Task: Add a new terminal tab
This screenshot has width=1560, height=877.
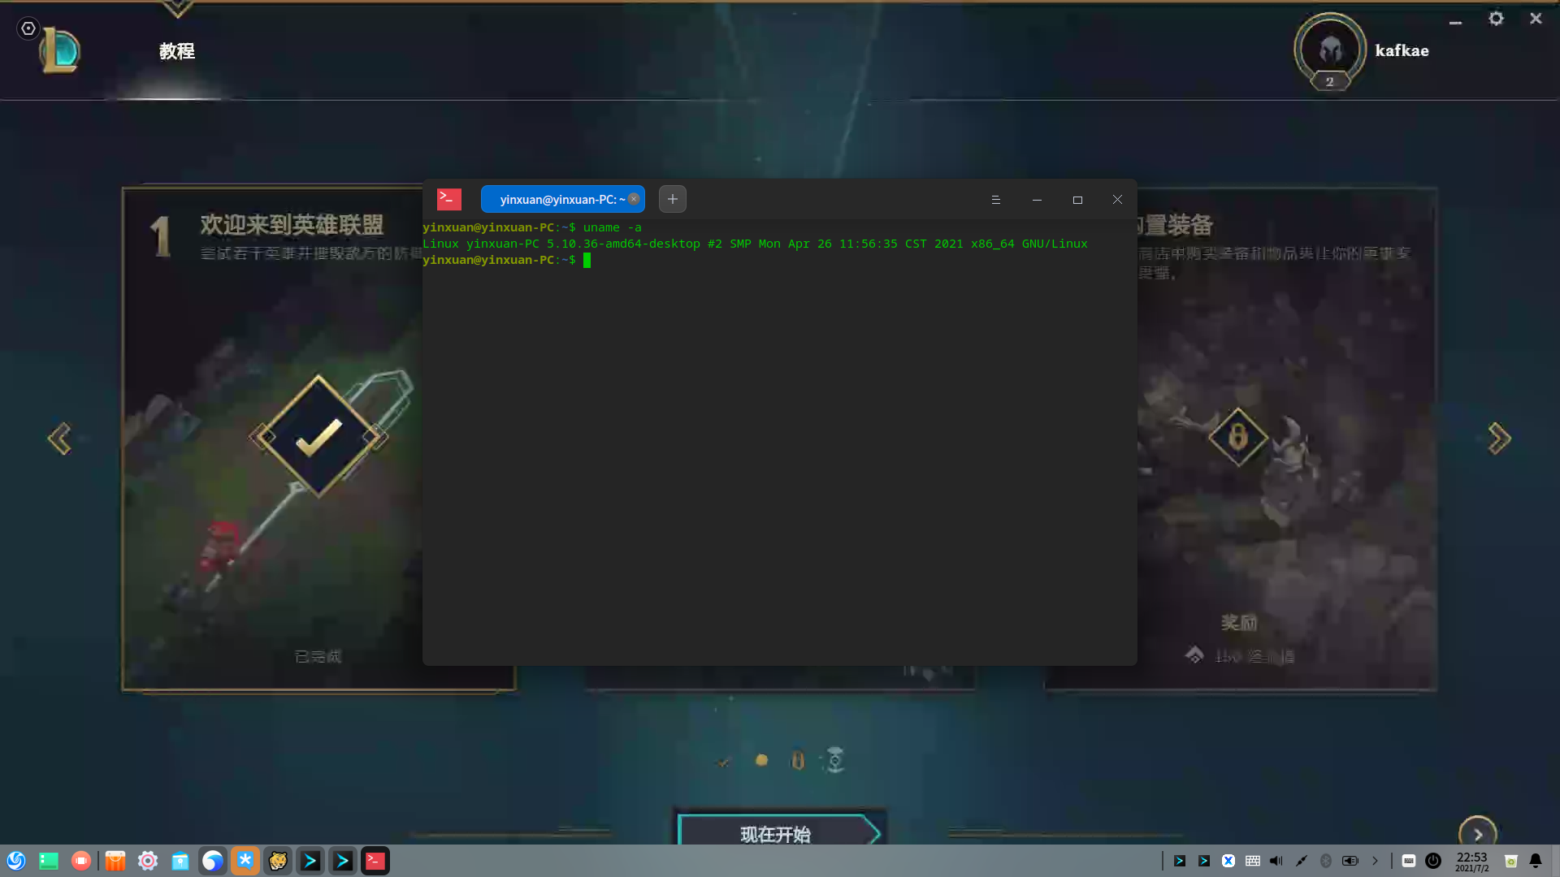Action: 672,199
